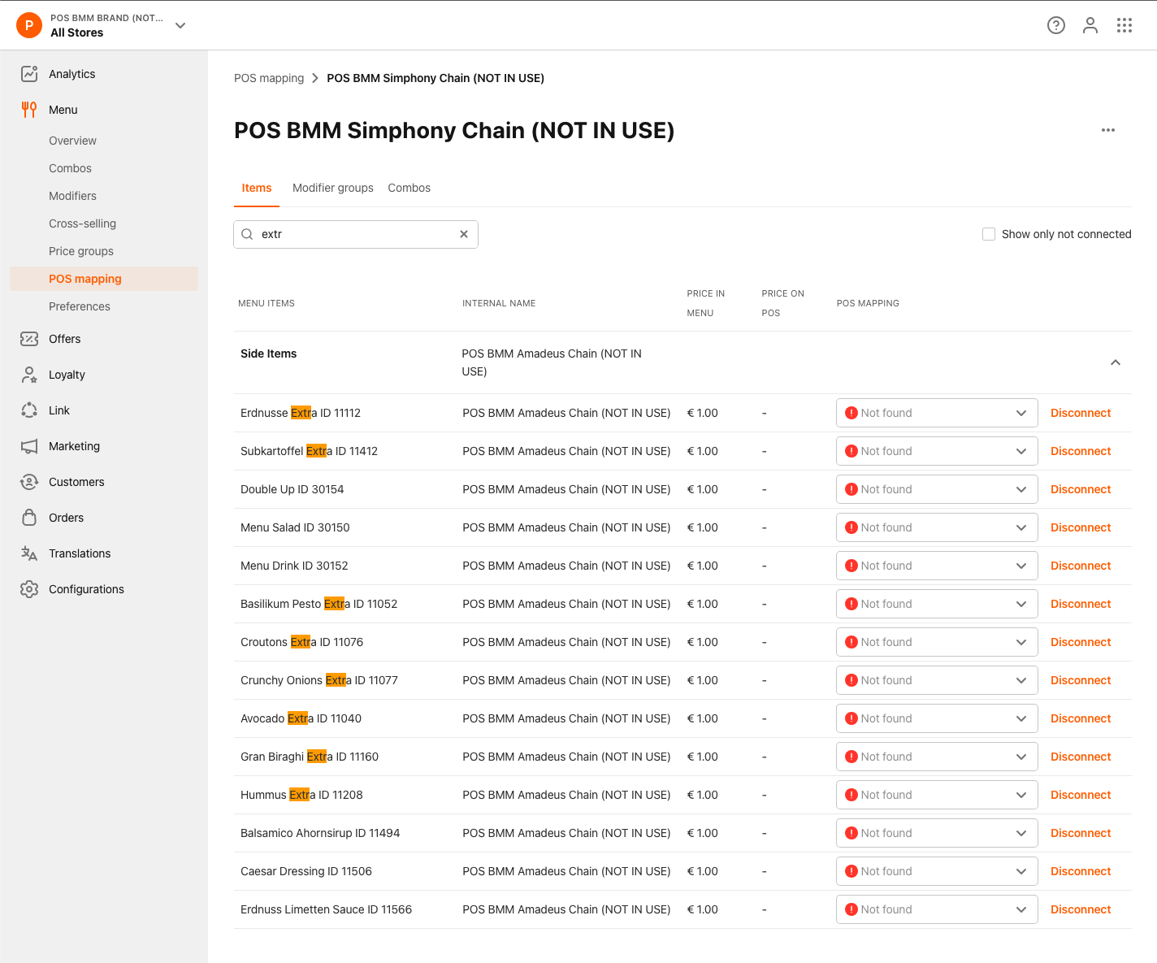This screenshot has height=963, width=1157.
Task: Open POS mapping dropdown for Menu Salad
Action: [x=937, y=527]
